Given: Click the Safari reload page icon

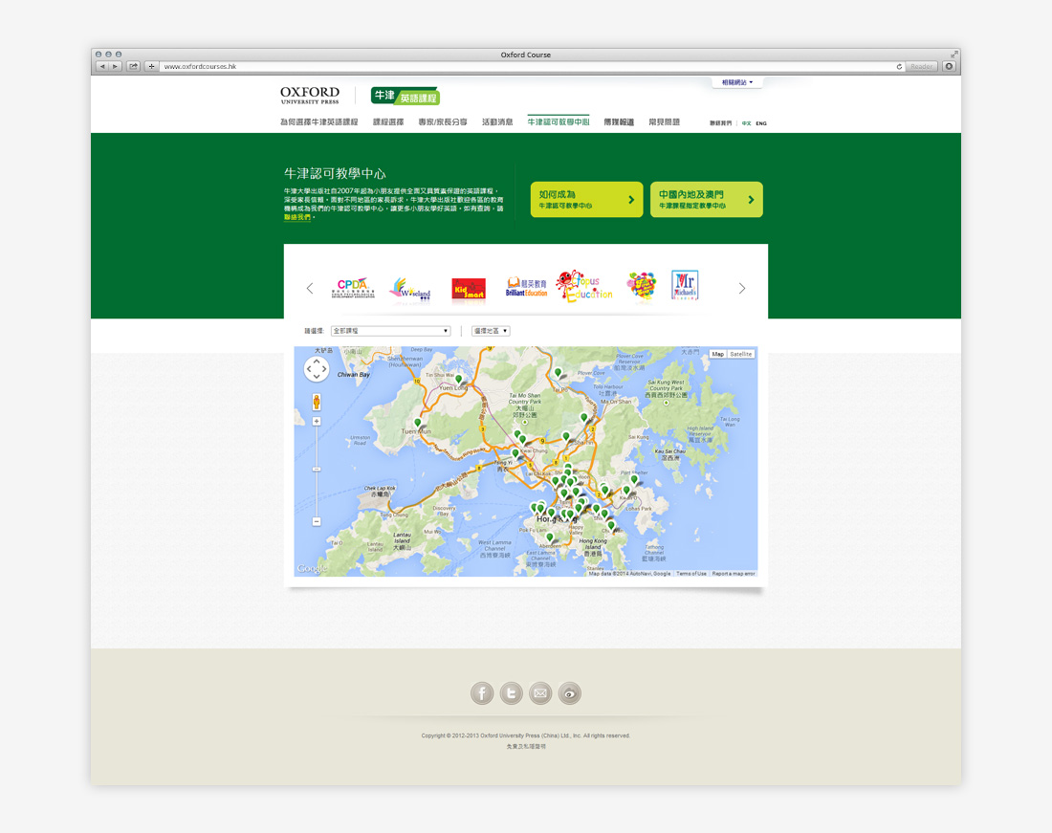Looking at the screenshot, I should (899, 67).
